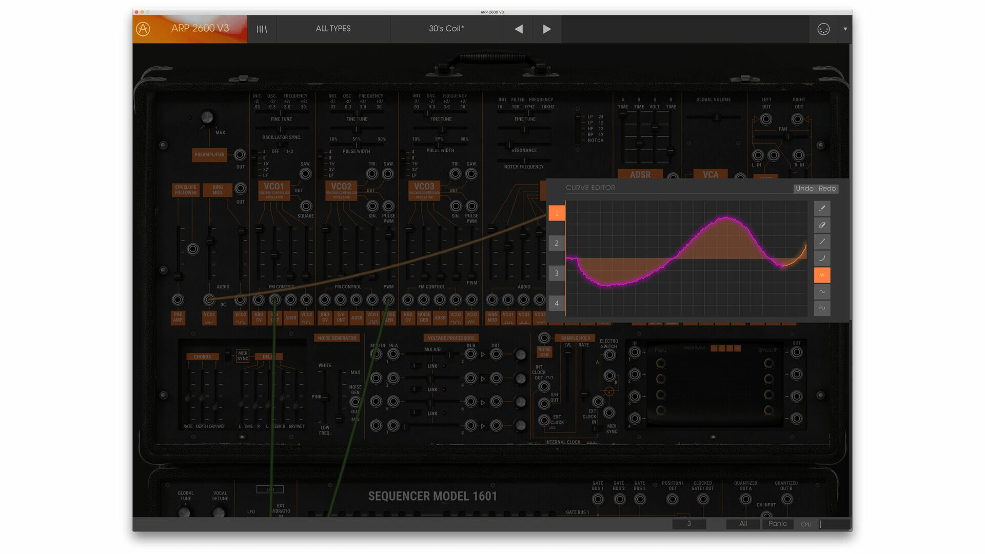Click the VCO1 SAW output jack

click(306, 174)
